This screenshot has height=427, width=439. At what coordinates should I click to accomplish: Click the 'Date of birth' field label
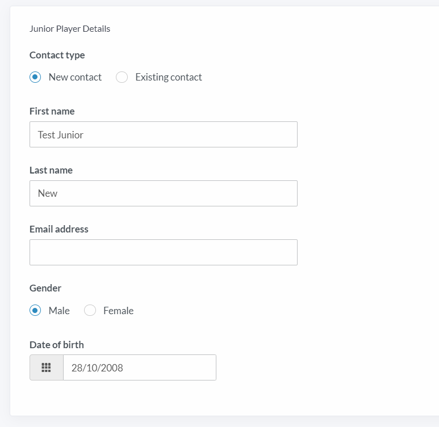(x=57, y=345)
